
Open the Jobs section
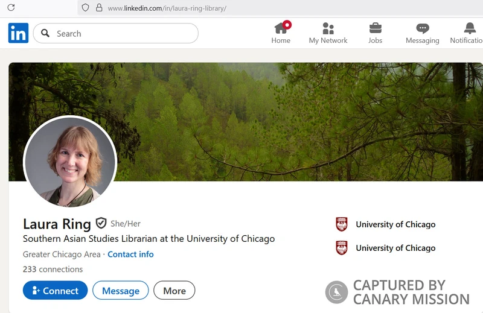click(375, 33)
